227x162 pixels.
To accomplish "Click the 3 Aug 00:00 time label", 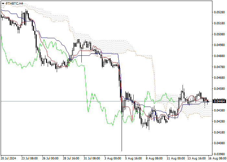I will tap(113, 158).
